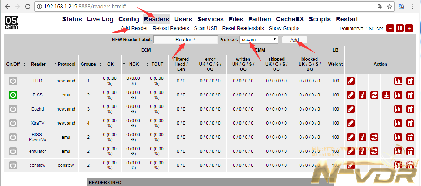The image size is (421, 186).
Task: Show statistics graph for XtraTV reader
Action: point(398,123)
